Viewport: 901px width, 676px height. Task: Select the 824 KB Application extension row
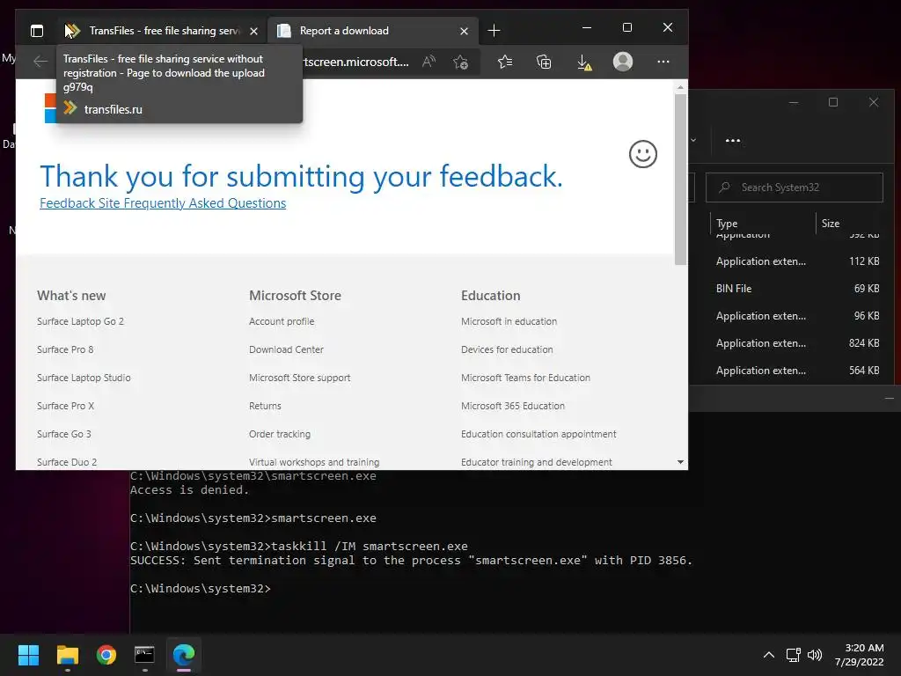793,343
